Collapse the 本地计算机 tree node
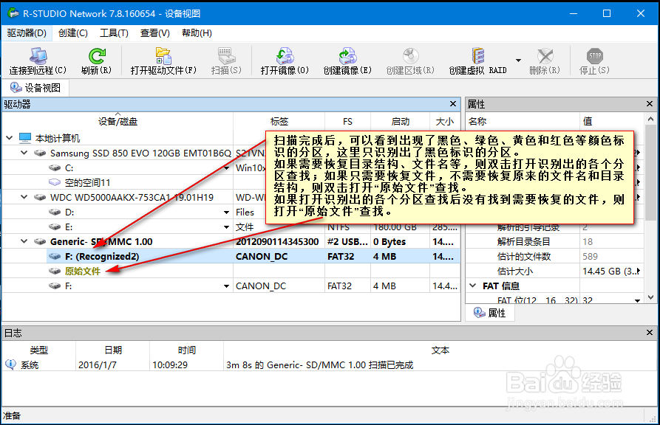660x425 pixels. tap(9, 138)
